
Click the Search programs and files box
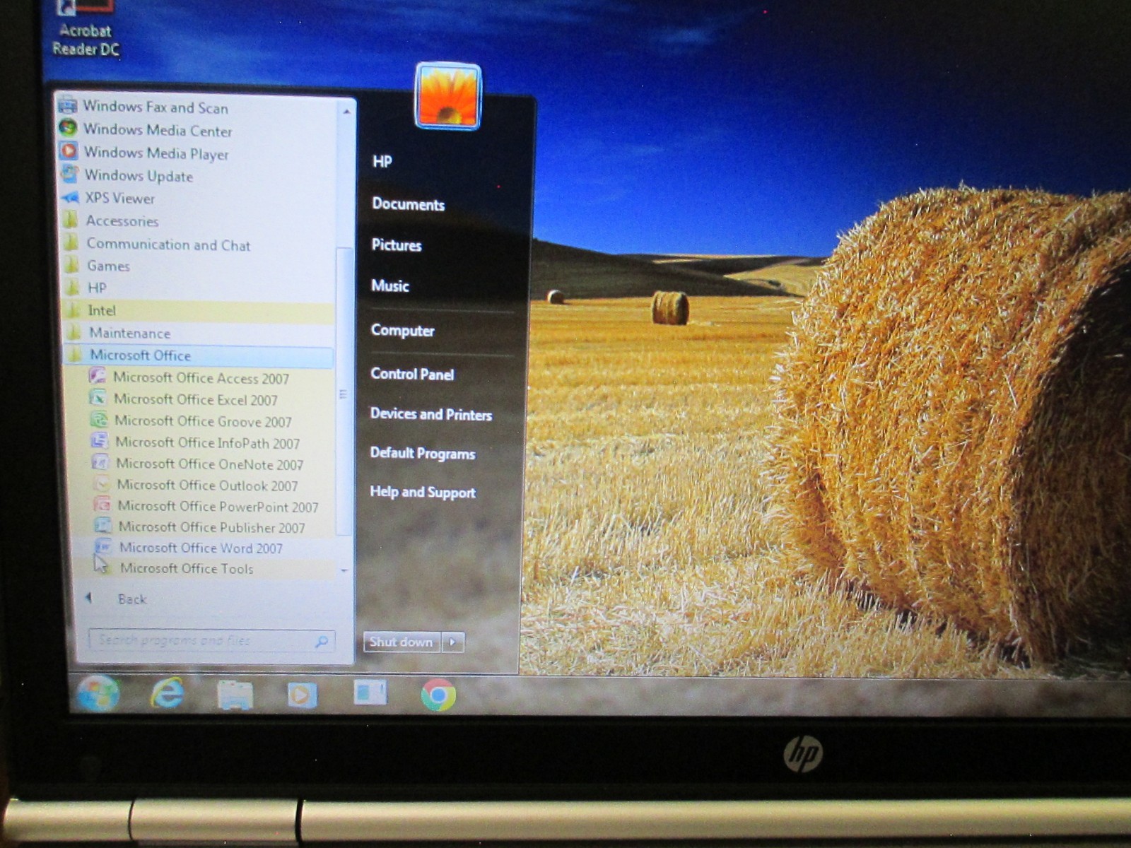coord(211,640)
